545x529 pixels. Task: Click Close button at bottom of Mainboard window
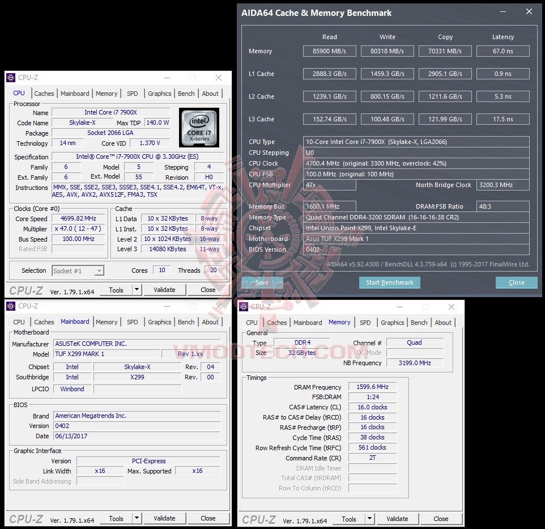208,518
